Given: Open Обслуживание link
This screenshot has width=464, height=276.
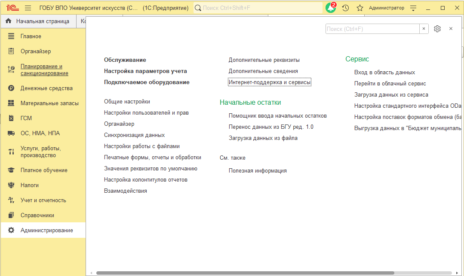Looking at the screenshot, I should (125, 60).
